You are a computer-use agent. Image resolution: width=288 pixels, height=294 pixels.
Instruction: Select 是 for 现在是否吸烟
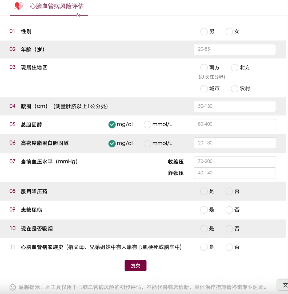[x=204, y=229]
